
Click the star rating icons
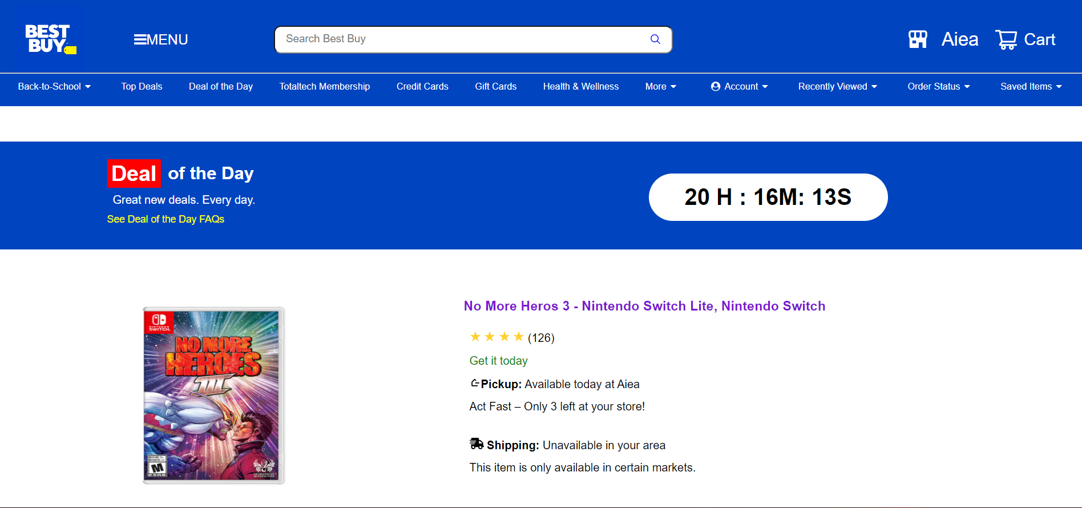click(496, 337)
